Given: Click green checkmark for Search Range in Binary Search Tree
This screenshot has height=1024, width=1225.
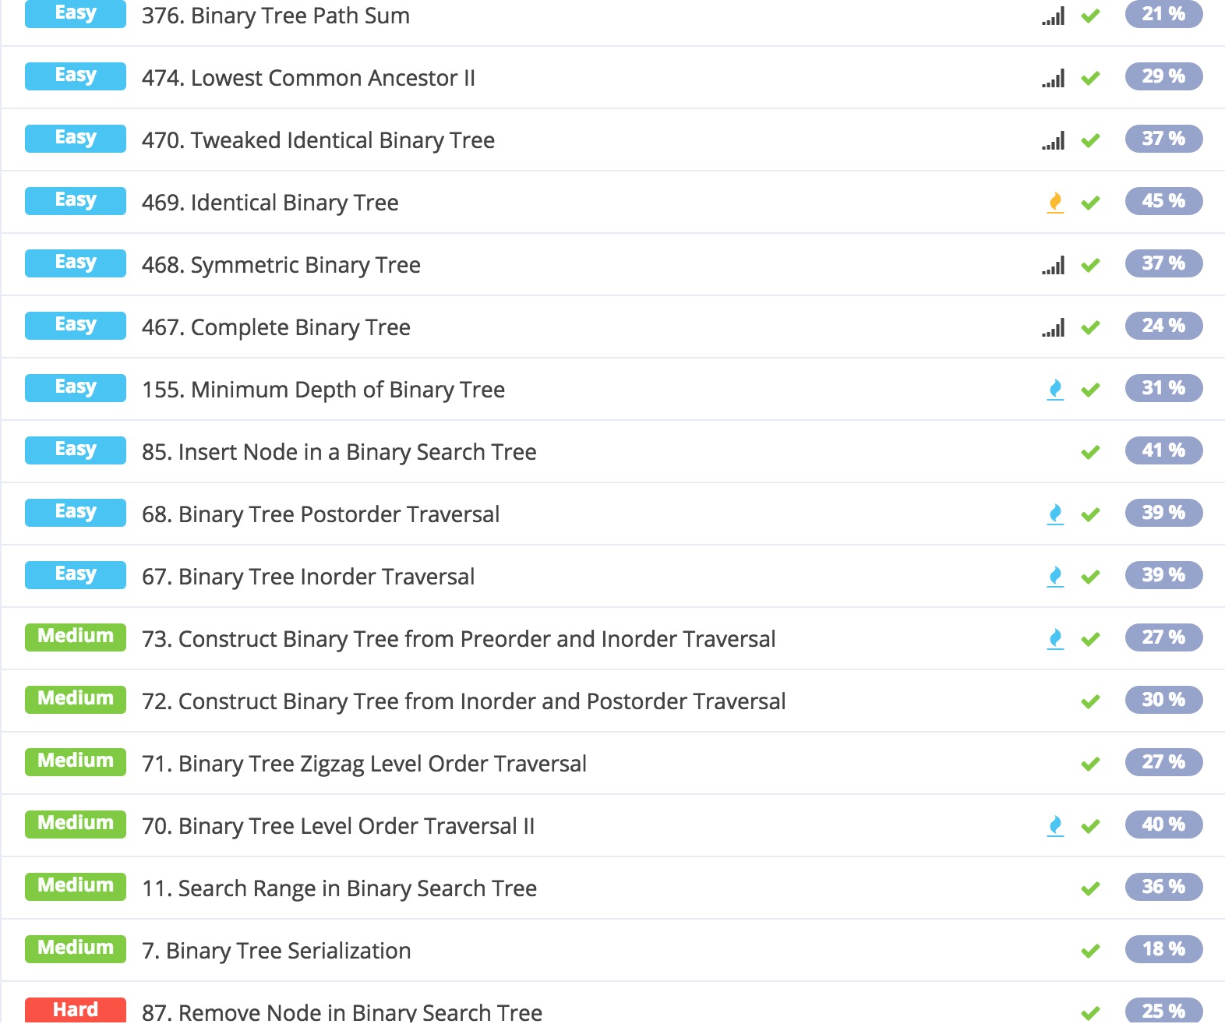Looking at the screenshot, I should point(1091,888).
